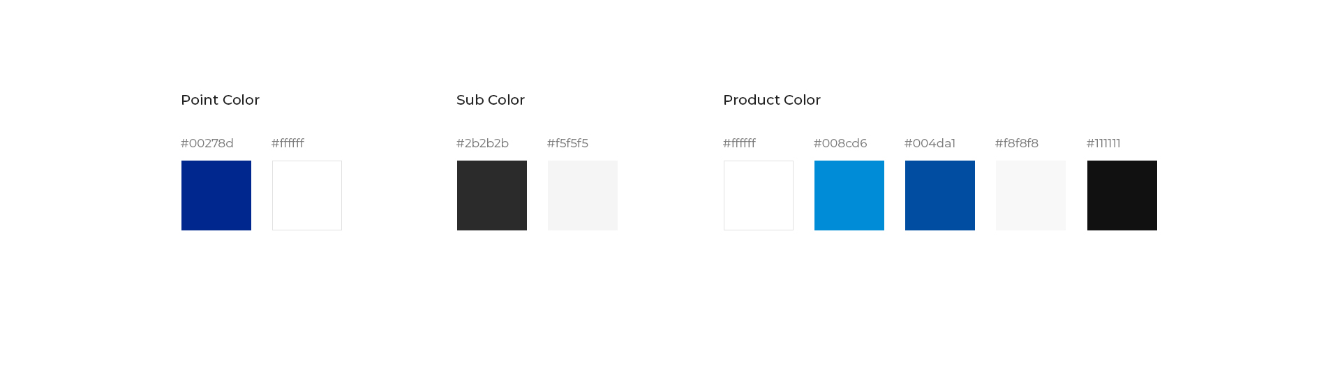
Task: Select the #004da1 hex code label
Action: coord(930,143)
